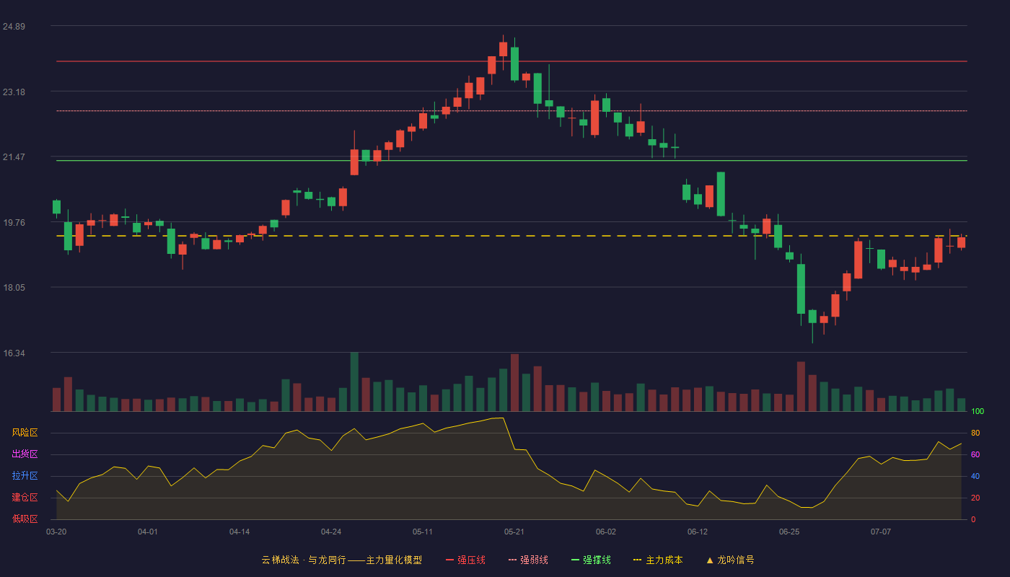Screen dimensions: 1010x577
Task: Select the 05-11 date label
Action: 423,532
